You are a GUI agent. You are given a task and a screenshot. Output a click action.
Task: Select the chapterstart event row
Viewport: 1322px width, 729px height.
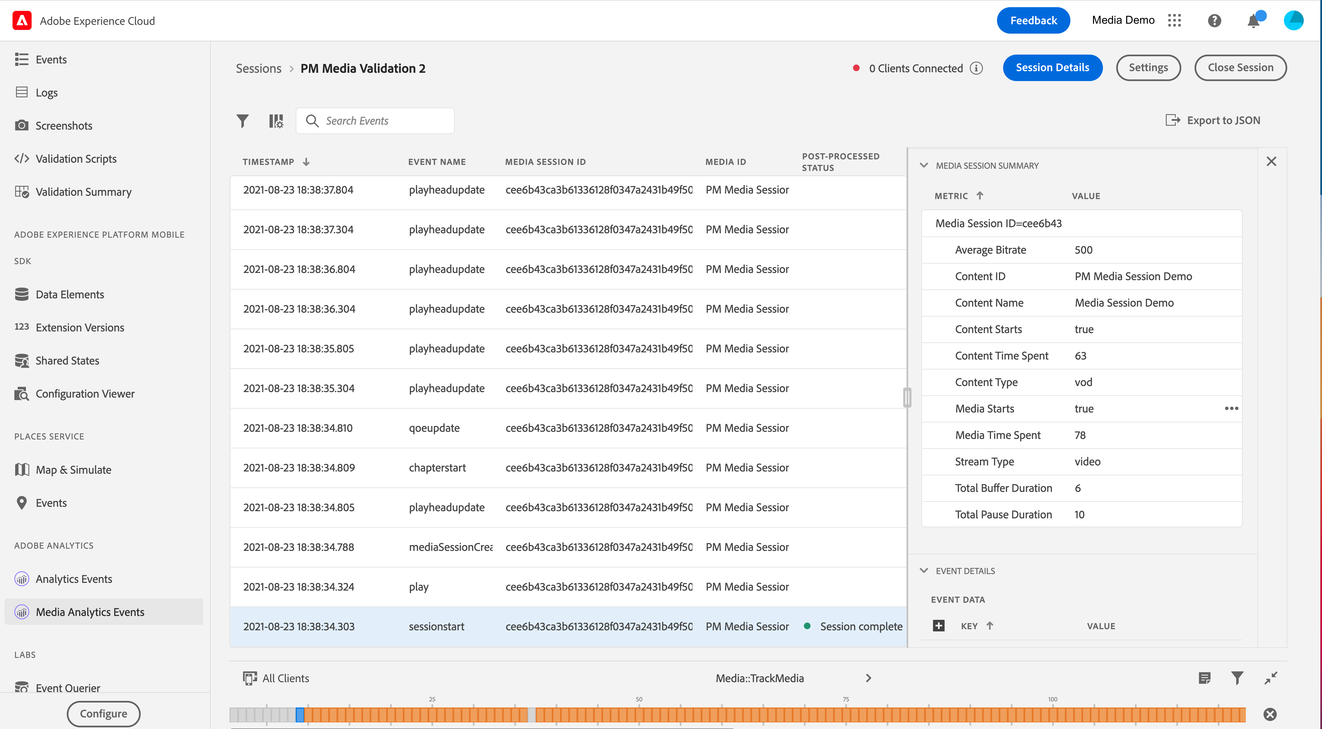(568, 468)
